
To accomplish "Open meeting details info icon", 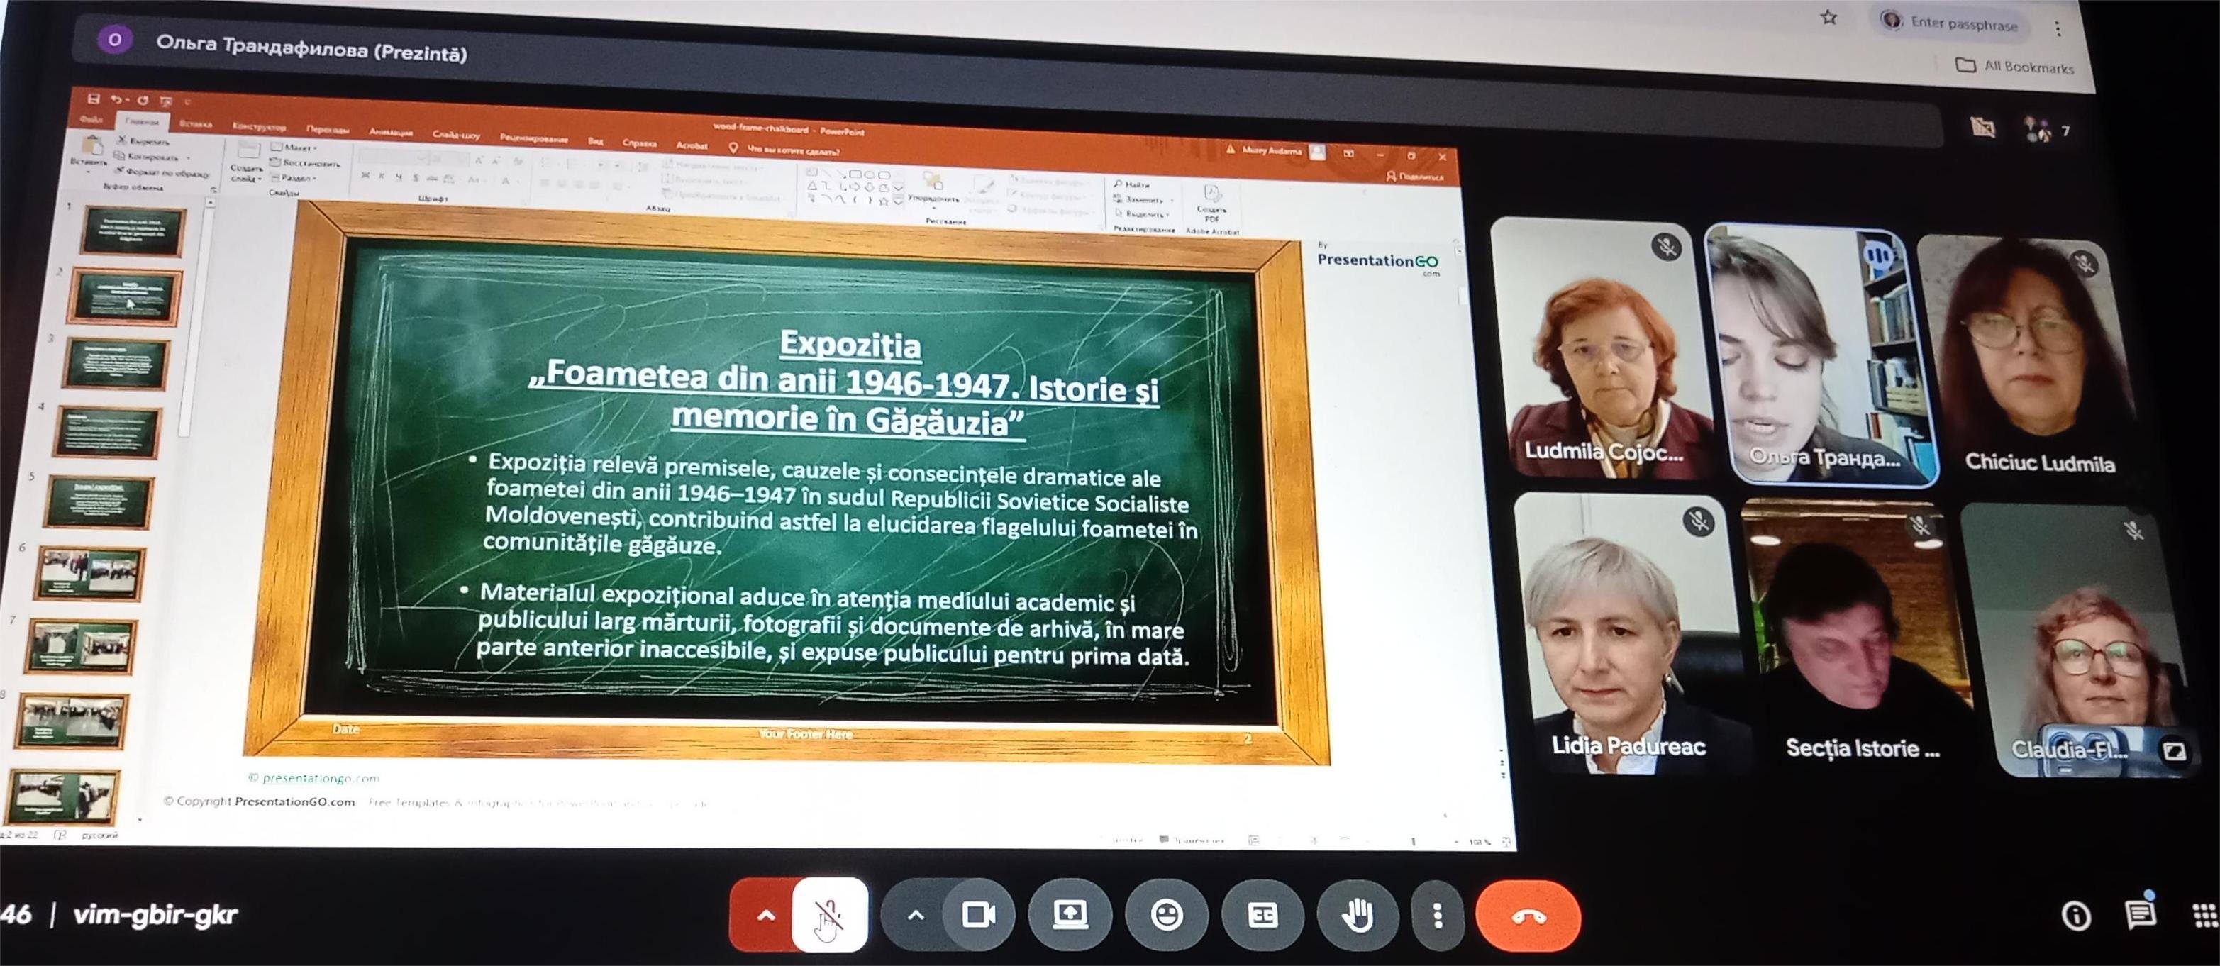I will (x=2076, y=915).
